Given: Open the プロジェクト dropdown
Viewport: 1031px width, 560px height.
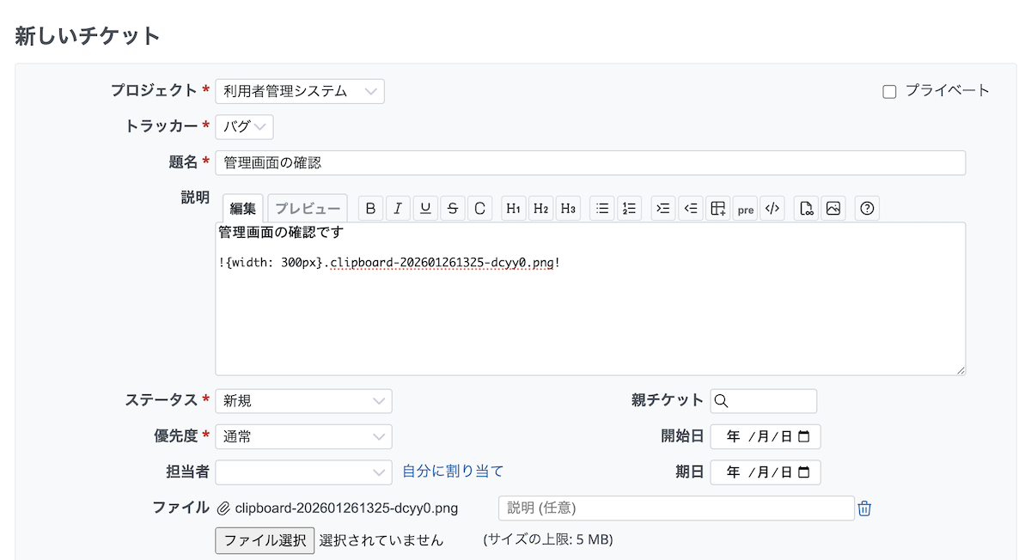Looking at the screenshot, I should [x=299, y=91].
